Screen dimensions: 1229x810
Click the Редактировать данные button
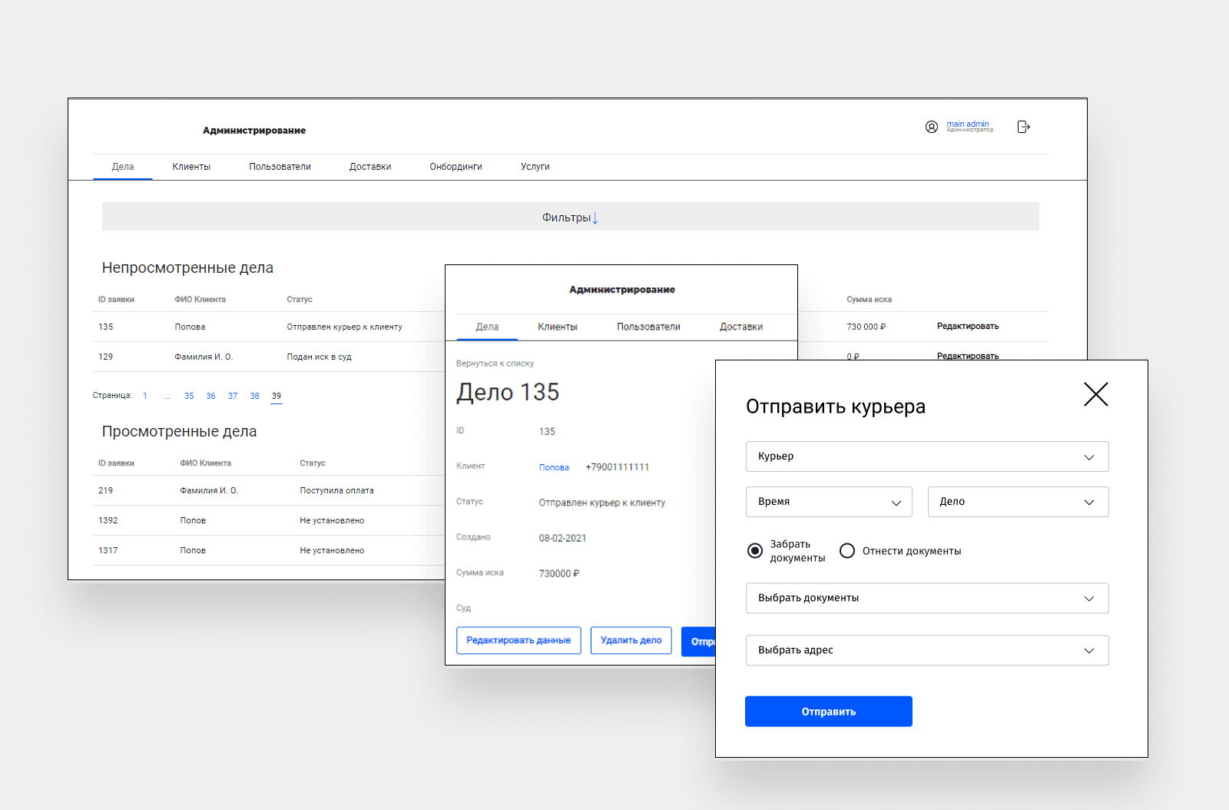[x=518, y=640]
